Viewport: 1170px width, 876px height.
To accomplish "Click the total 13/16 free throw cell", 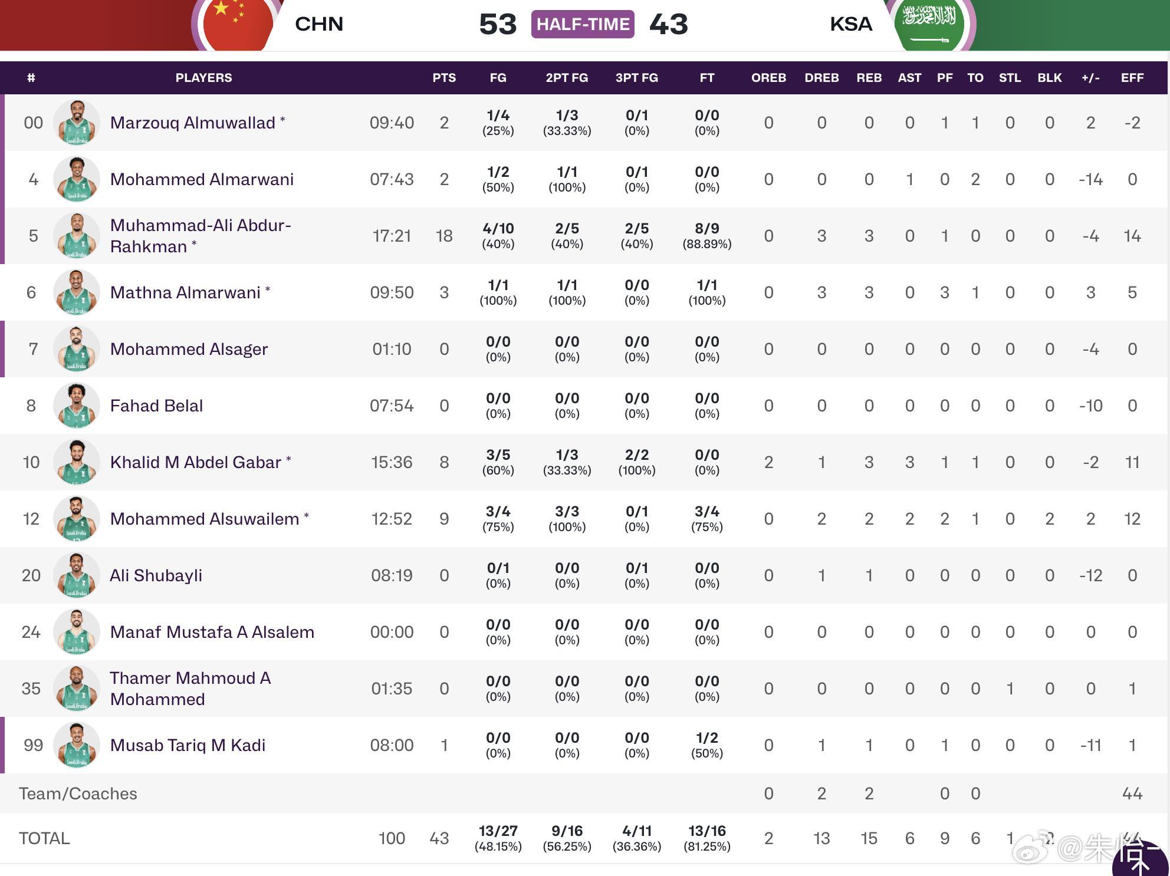I will tap(707, 838).
